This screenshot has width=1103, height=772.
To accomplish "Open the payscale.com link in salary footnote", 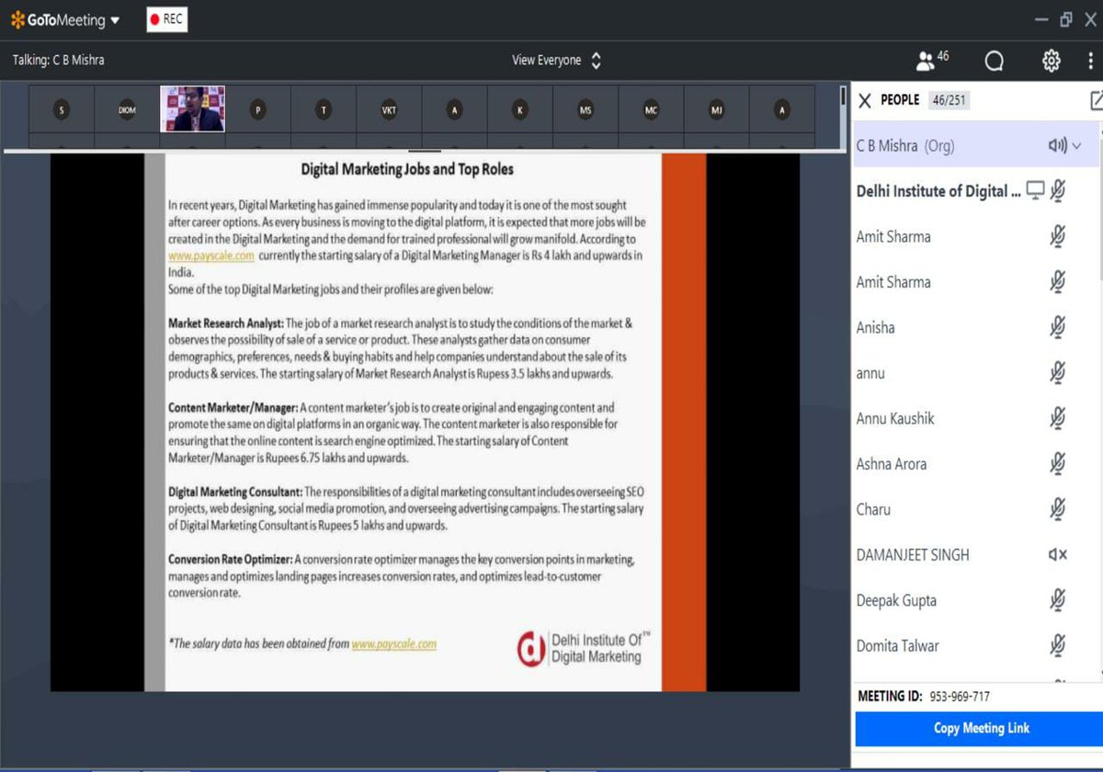I will pyautogui.click(x=394, y=644).
